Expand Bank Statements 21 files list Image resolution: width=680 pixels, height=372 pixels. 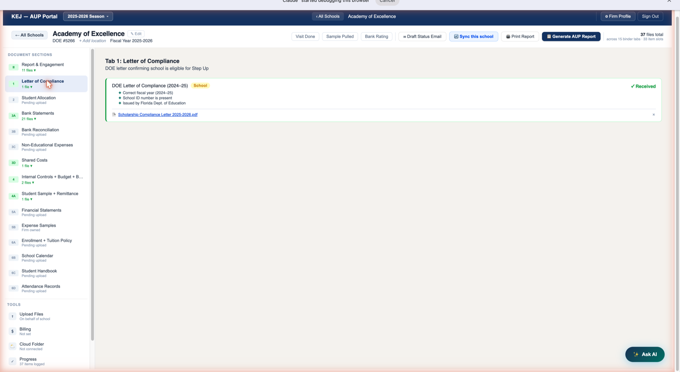(29, 119)
